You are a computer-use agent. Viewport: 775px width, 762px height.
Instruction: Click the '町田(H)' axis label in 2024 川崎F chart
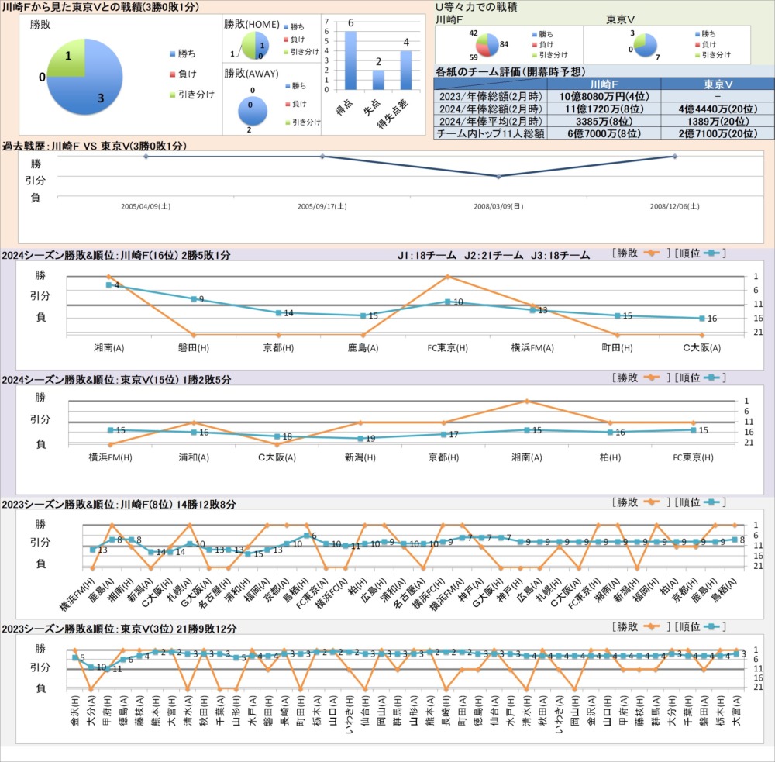[617, 347]
